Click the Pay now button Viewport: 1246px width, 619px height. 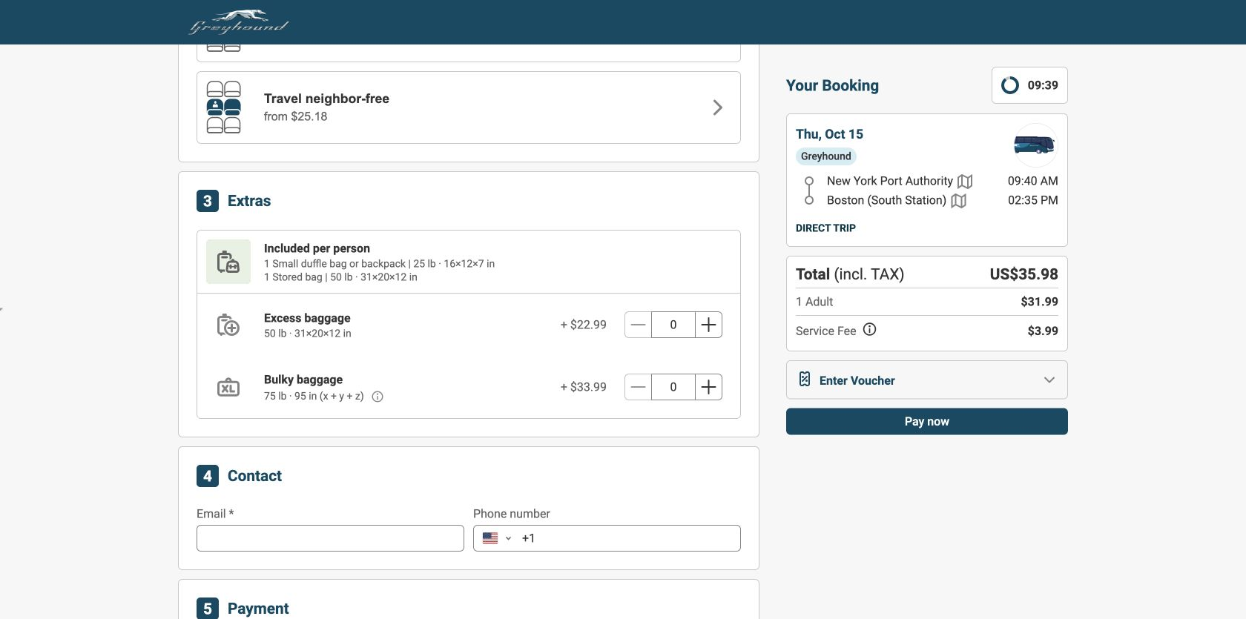click(x=927, y=422)
